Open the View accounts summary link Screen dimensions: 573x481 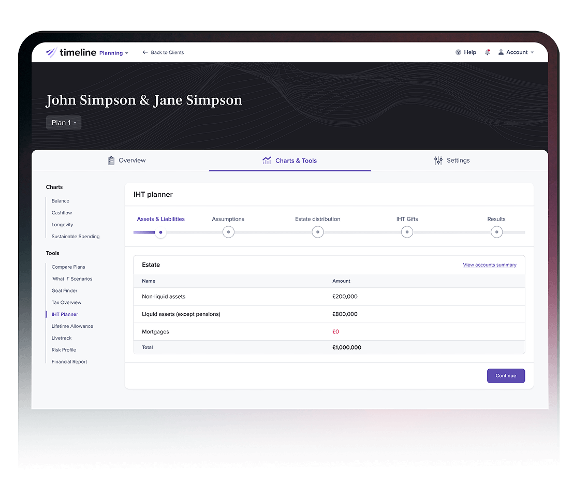tap(489, 265)
